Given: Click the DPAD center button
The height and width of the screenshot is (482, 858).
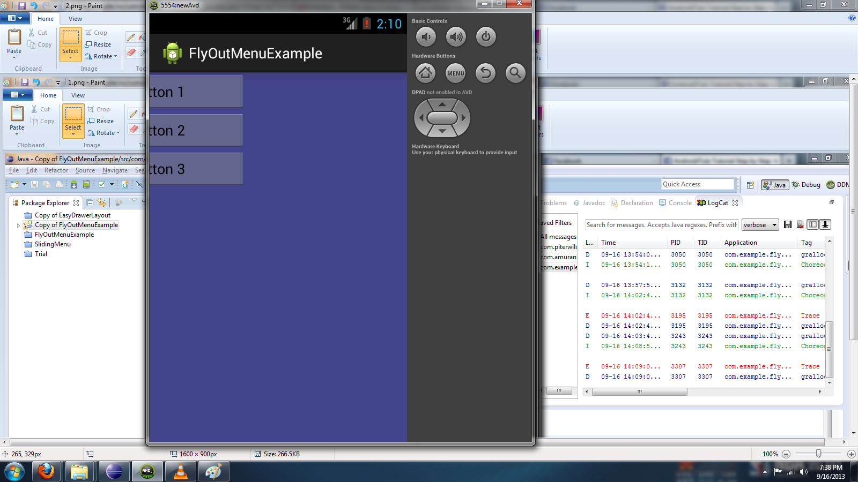Looking at the screenshot, I should click(x=442, y=118).
